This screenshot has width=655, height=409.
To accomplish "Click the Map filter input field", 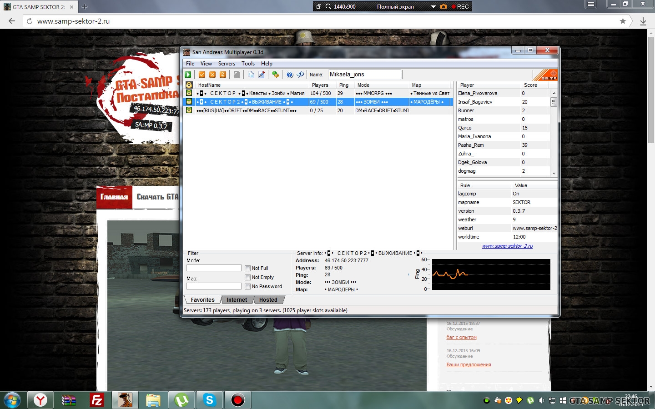I will click(214, 286).
